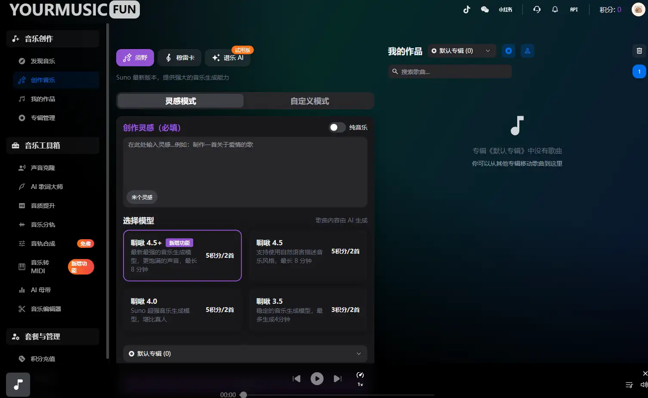Screen dimensions: 648x398
Task: Open 音轨合成 free tool
Action: [56, 244]
